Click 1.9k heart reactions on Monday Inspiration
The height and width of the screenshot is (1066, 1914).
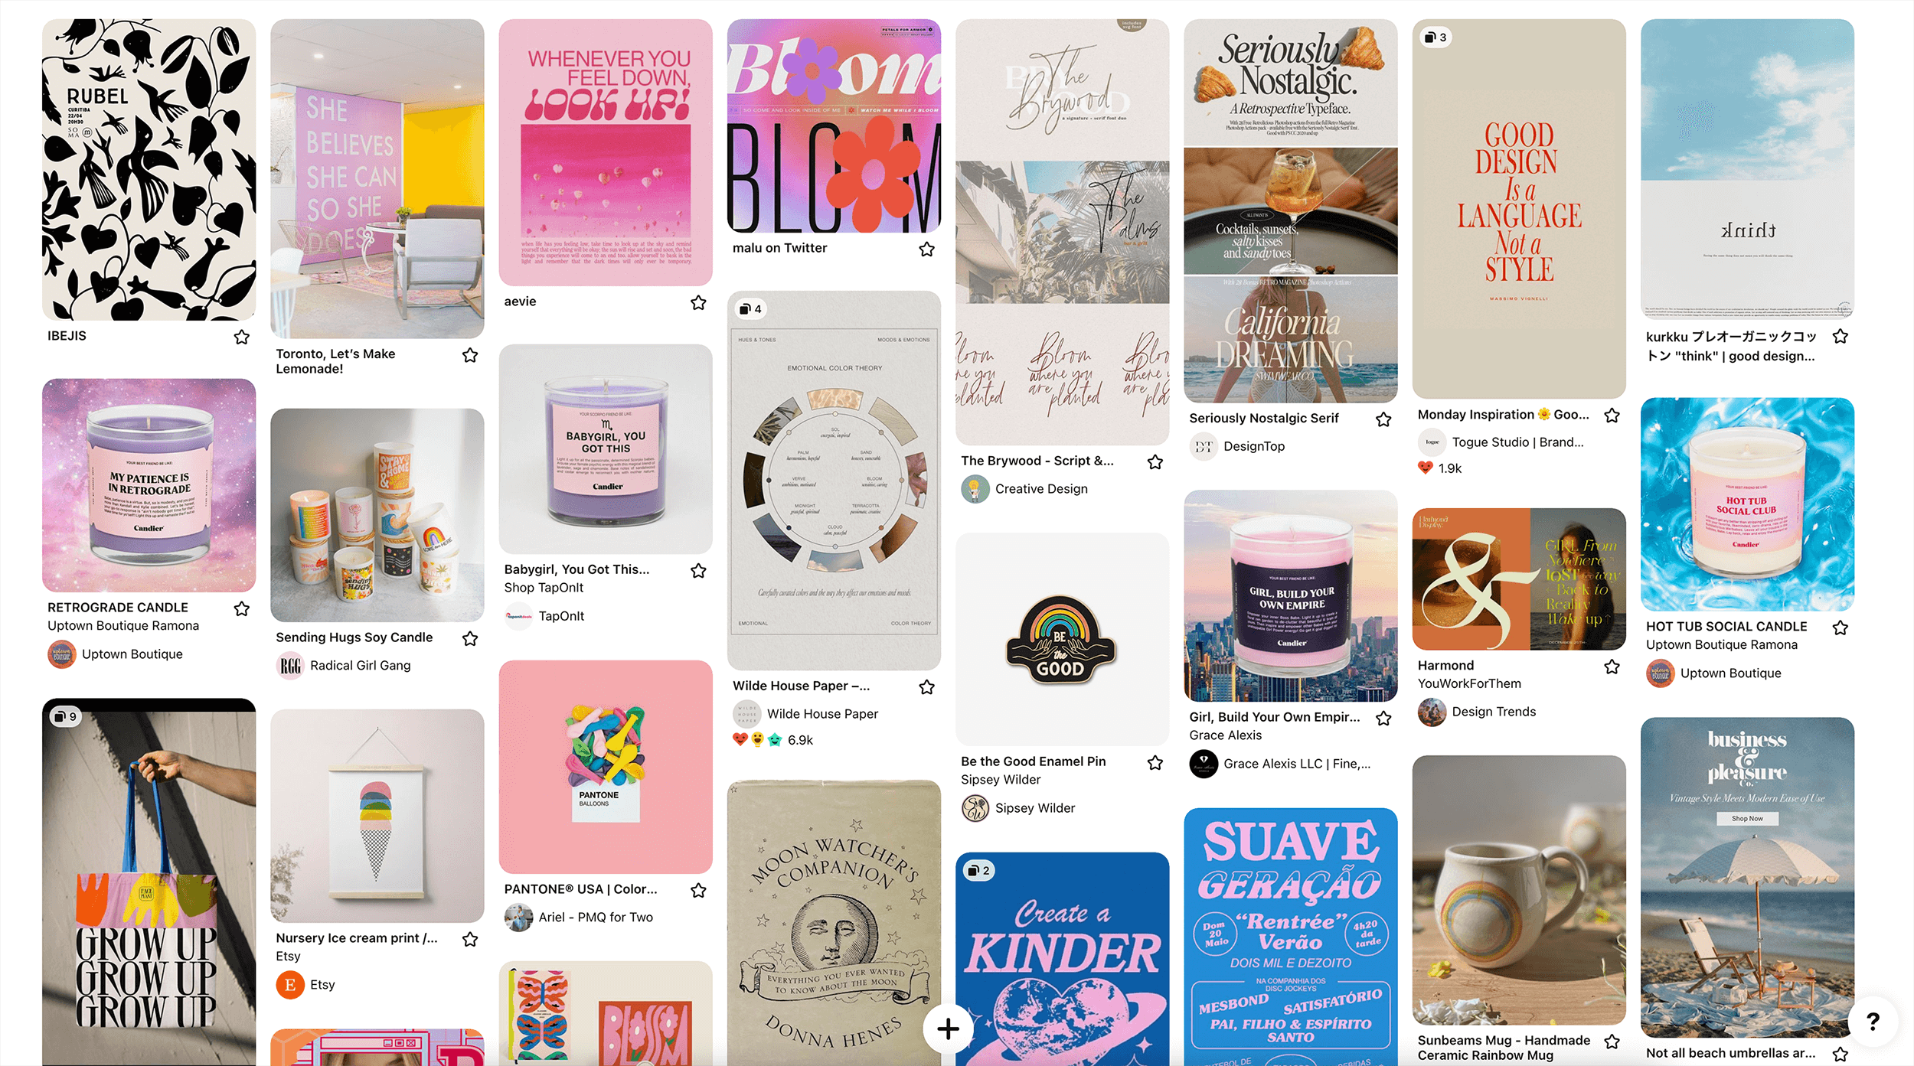point(1439,468)
